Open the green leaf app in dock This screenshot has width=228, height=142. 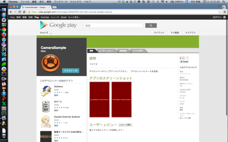4,64
